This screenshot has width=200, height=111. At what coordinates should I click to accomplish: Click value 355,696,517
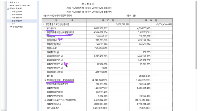tap(102, 36)
